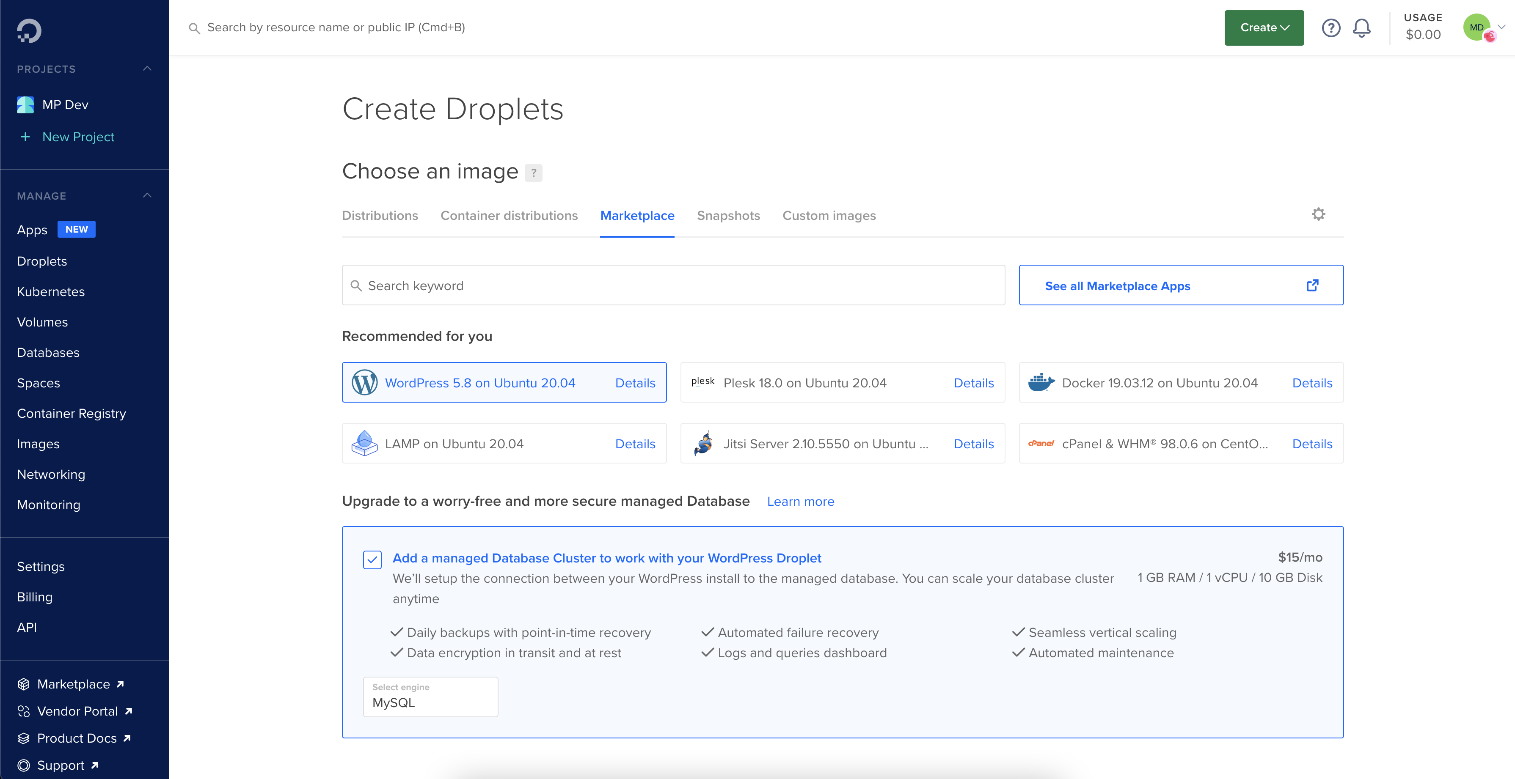The height and width of the screenshot is (779, 1515).
Task: Click the Vendor Portal icon in sidebar
Action: coord(24,711)
